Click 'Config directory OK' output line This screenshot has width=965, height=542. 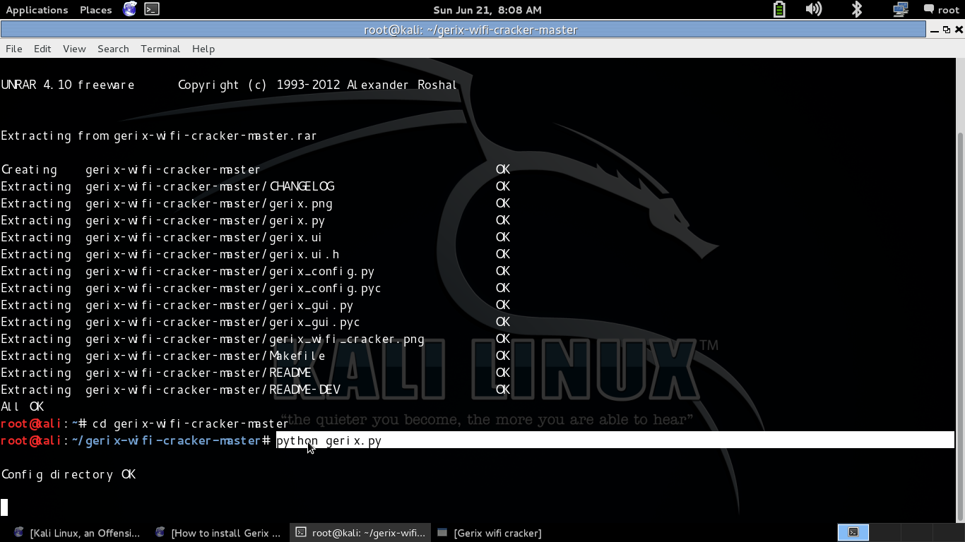pyautogui.click(x=69, y=474)
